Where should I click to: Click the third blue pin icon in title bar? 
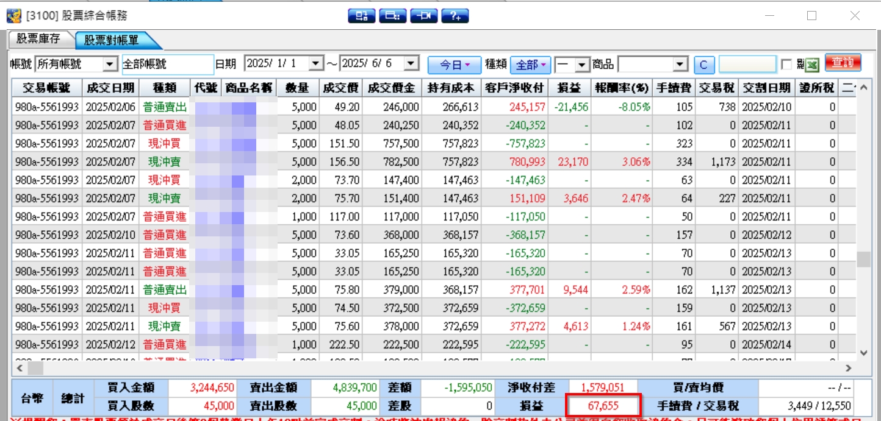point(424,16)
